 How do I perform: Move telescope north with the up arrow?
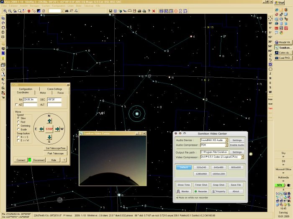point(49,121)
